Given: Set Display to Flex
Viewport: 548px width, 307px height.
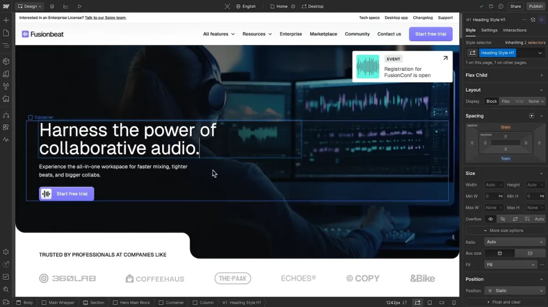Looking at the screenshot, I should 506,101.
